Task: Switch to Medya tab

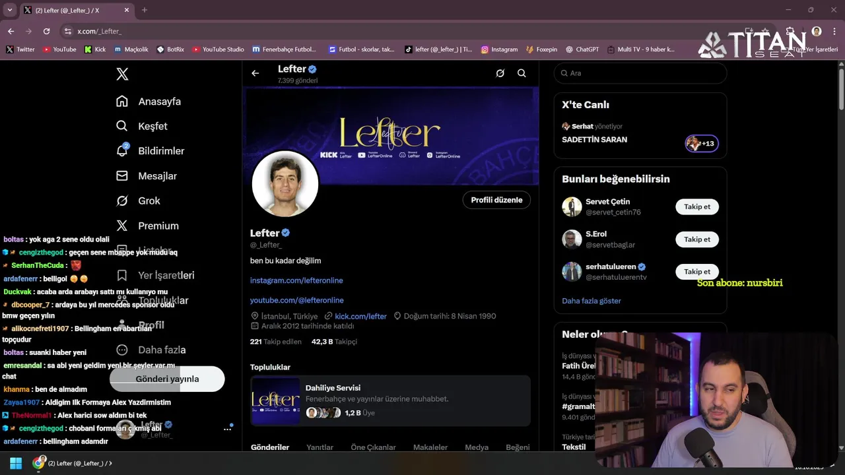Action: [477, 447]
